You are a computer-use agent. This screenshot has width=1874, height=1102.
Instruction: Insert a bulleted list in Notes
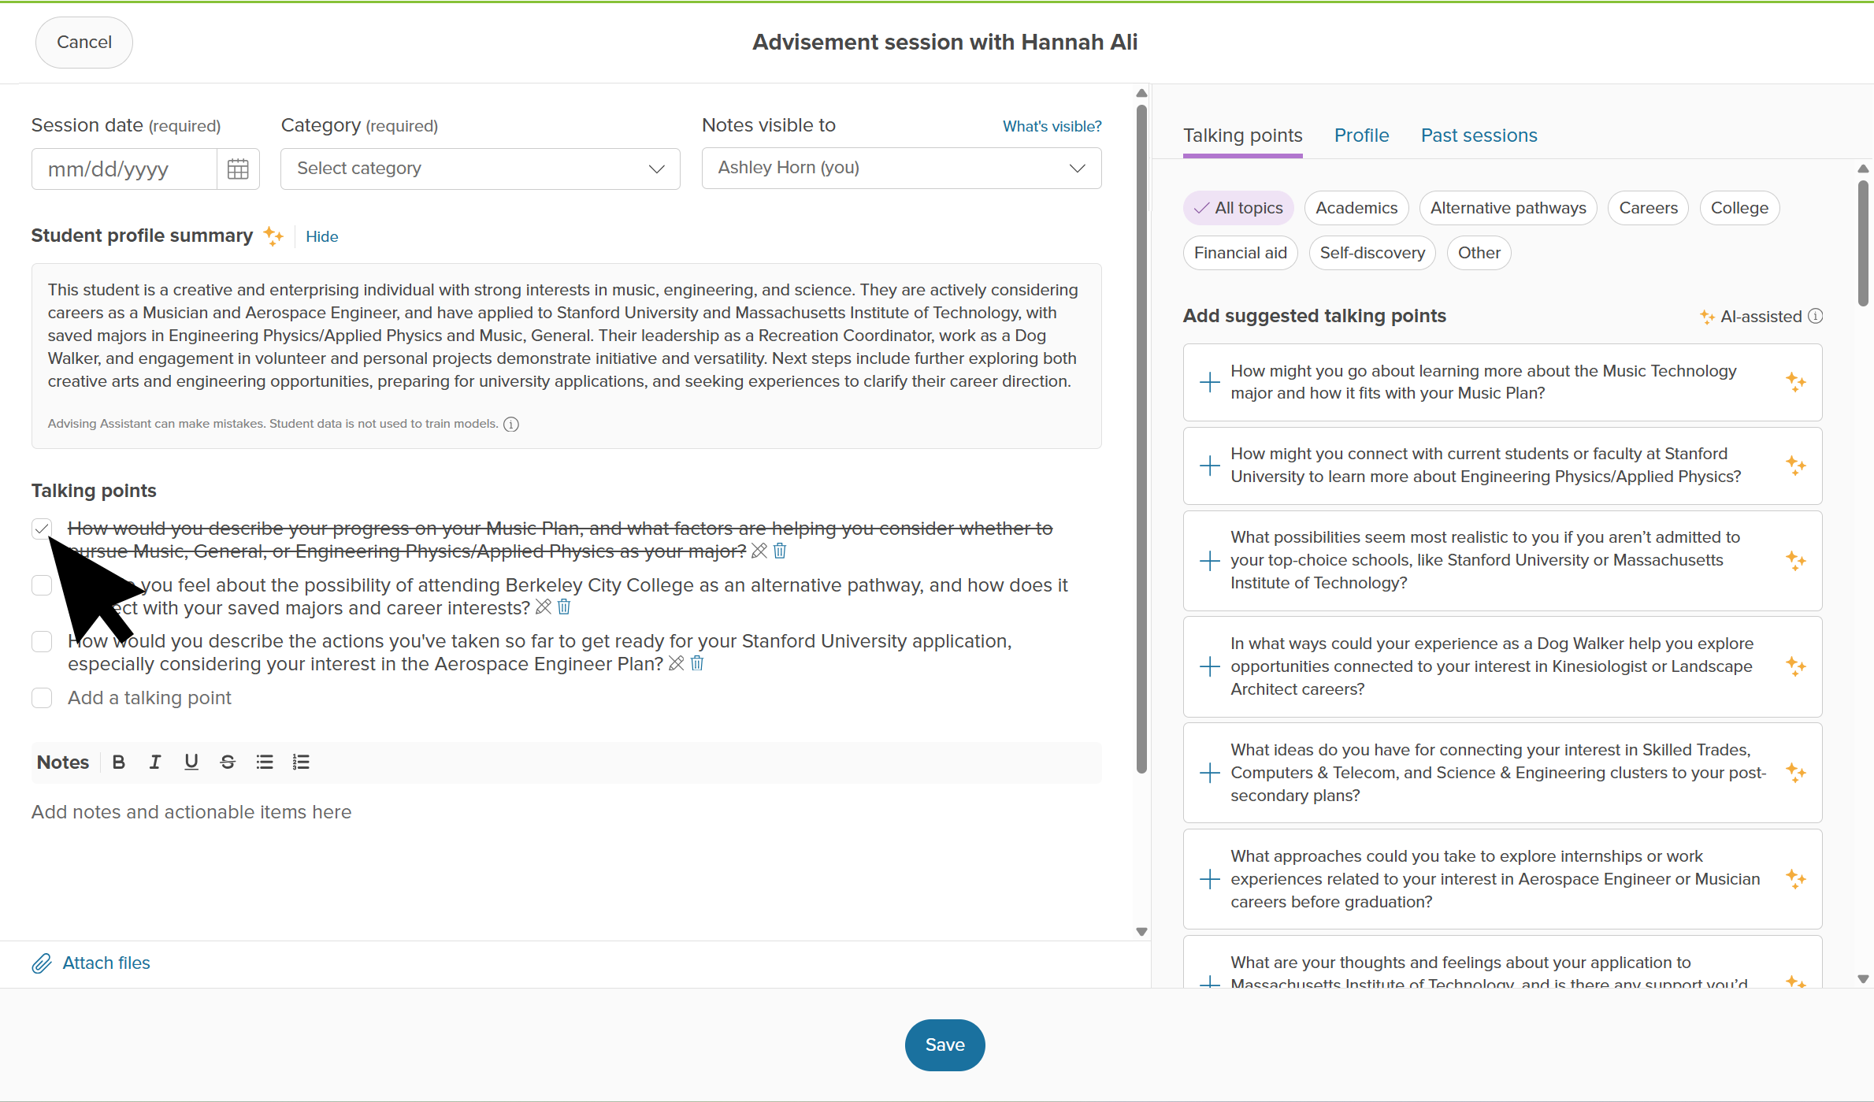265,762
